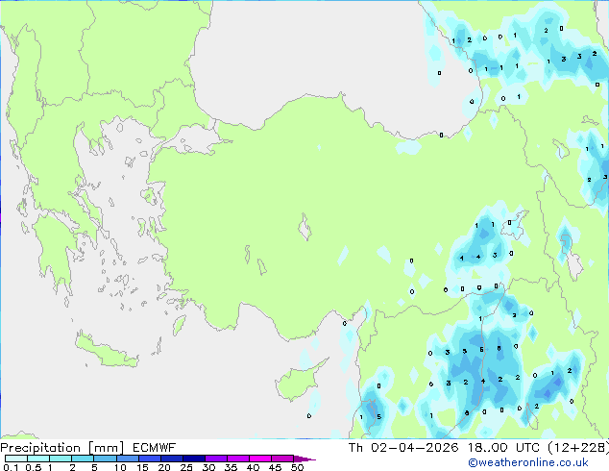Click the '18..00 UTC' time label
Viewport: 609px width, 471px height.
point(503,448)
